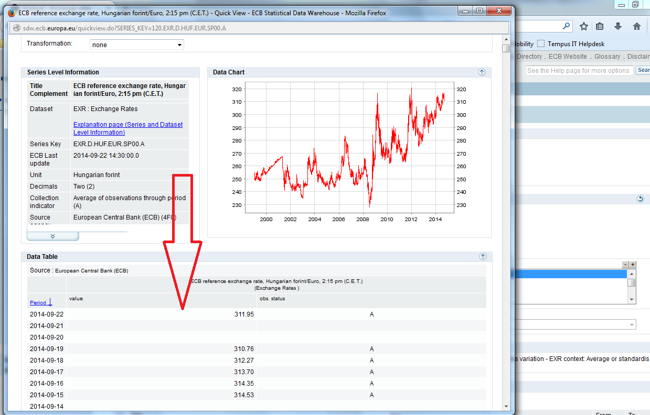650x415 pixels.
Task: Click background listbox scrollbar down arrow
Action: [x=632, y=299]
